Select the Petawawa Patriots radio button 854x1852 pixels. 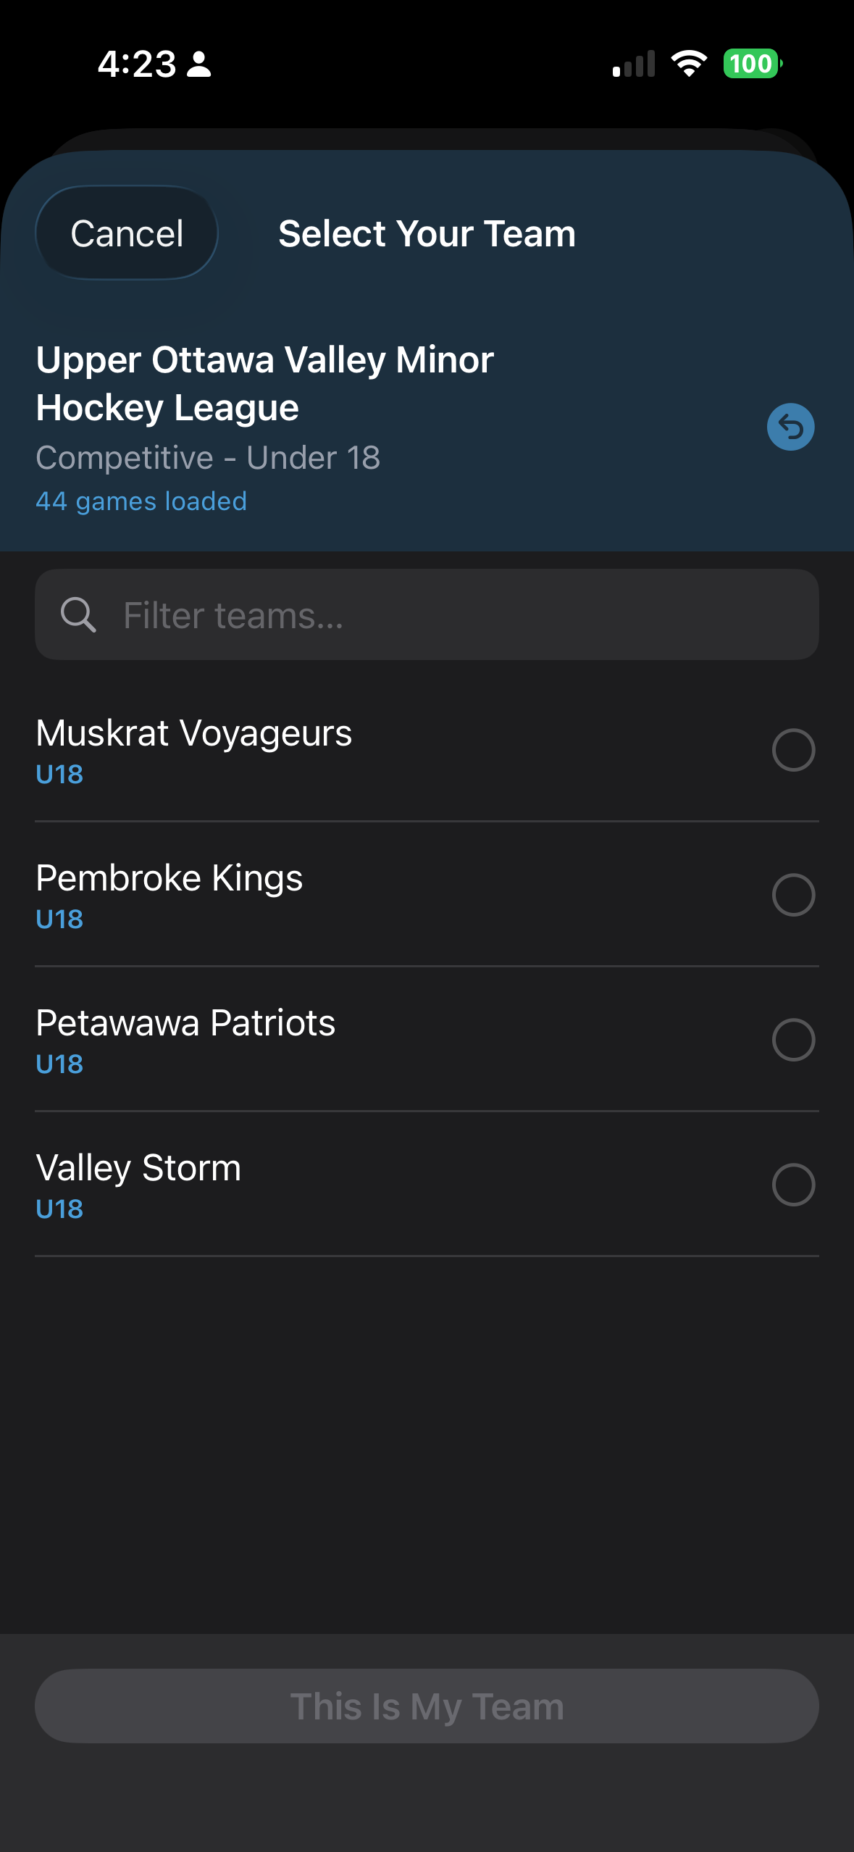click(793, 1040)
